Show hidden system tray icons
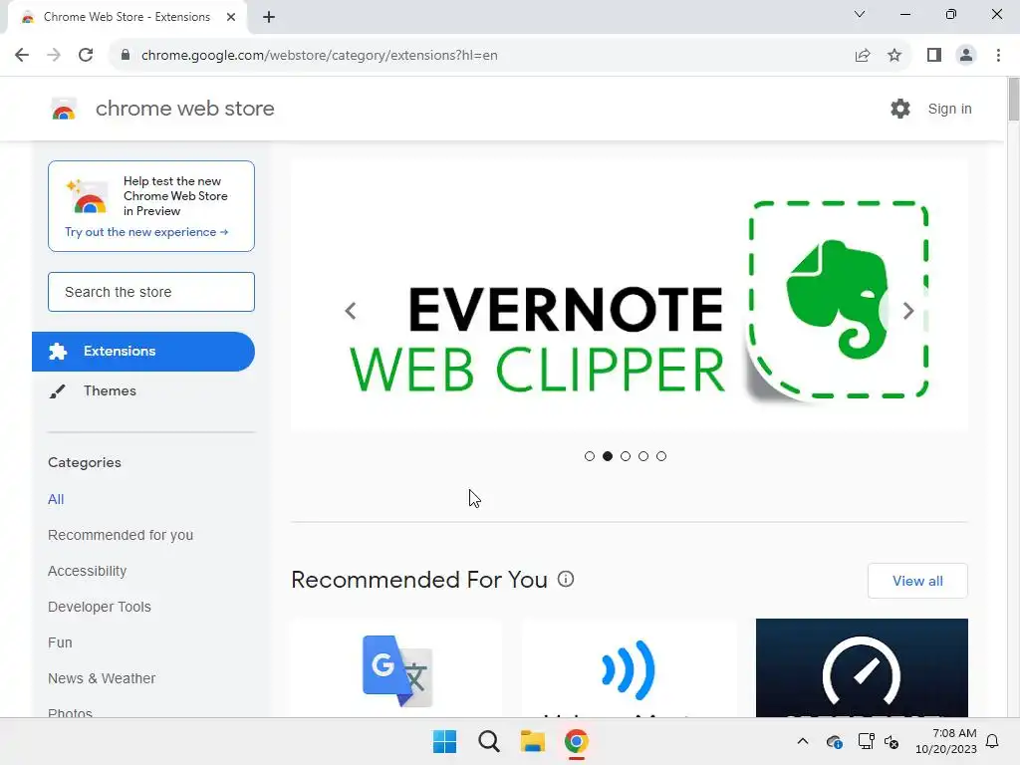 pyautogui.click(x=803, y=741)
